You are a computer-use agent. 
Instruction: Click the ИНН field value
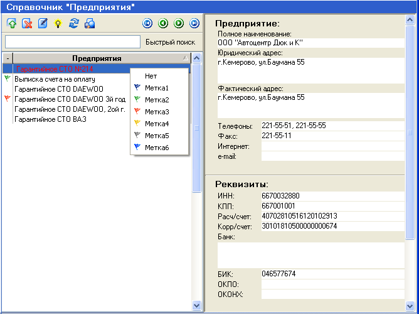332,196
